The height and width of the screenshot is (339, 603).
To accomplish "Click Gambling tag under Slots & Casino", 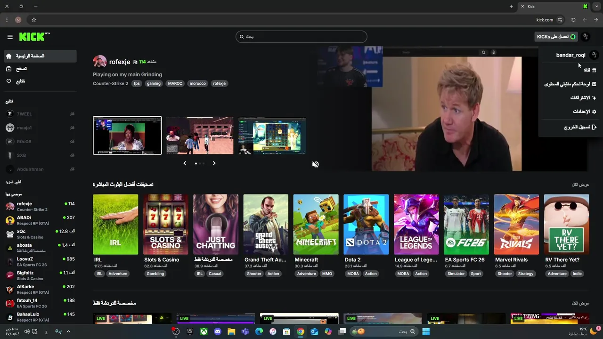I will pos(155,274).
